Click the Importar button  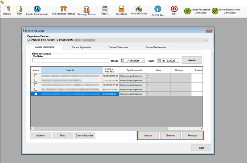[148, 135]
